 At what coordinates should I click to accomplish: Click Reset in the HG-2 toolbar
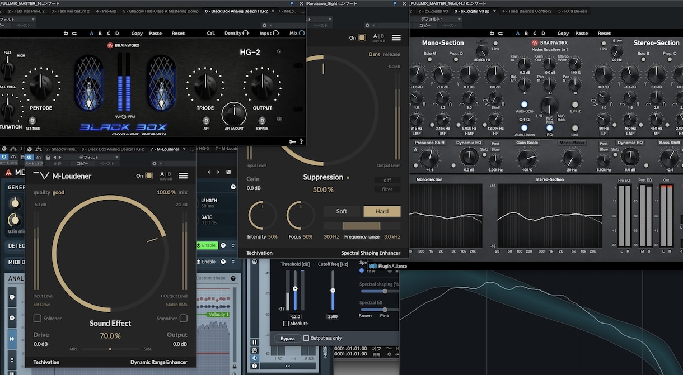[178, 33]
